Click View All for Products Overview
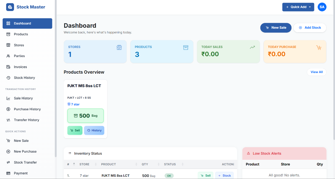335x179 pixels. pos(317,72)
